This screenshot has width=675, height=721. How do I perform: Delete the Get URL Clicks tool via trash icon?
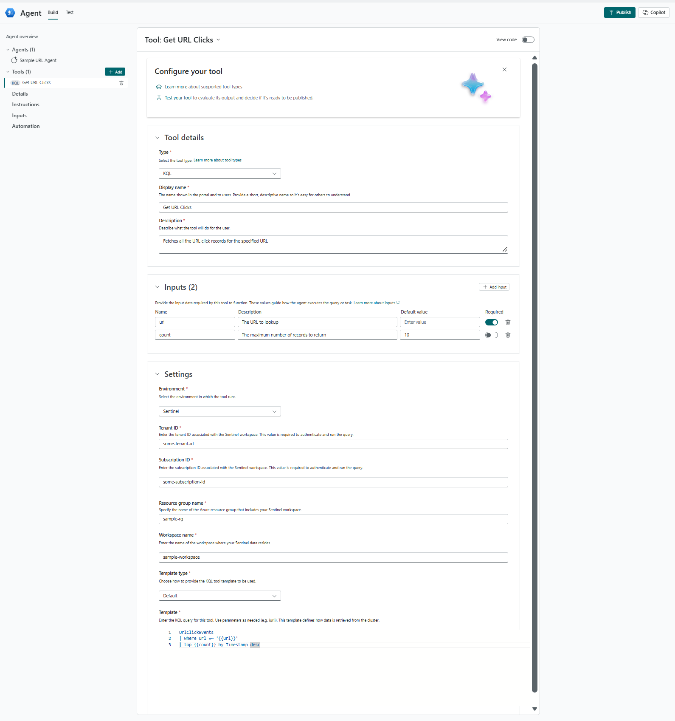121,83
